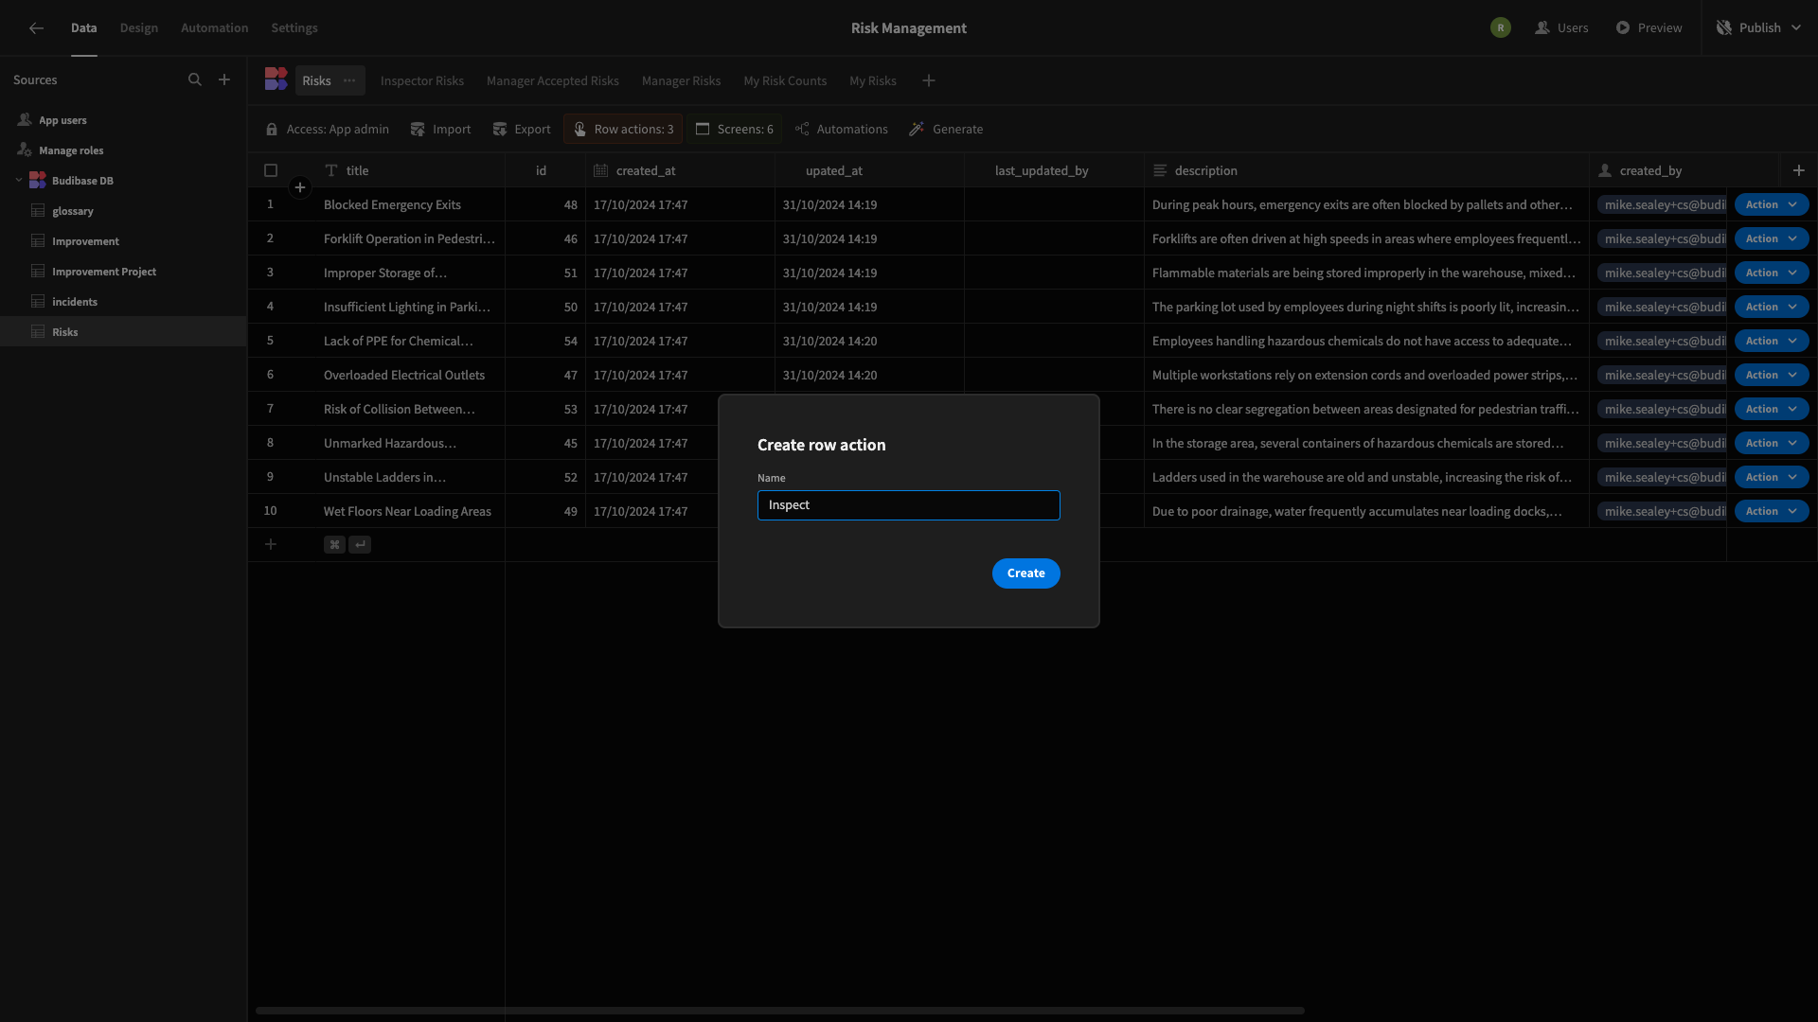Open the Manager Risks view tab

pyautogui.click(x=682, y=81)
